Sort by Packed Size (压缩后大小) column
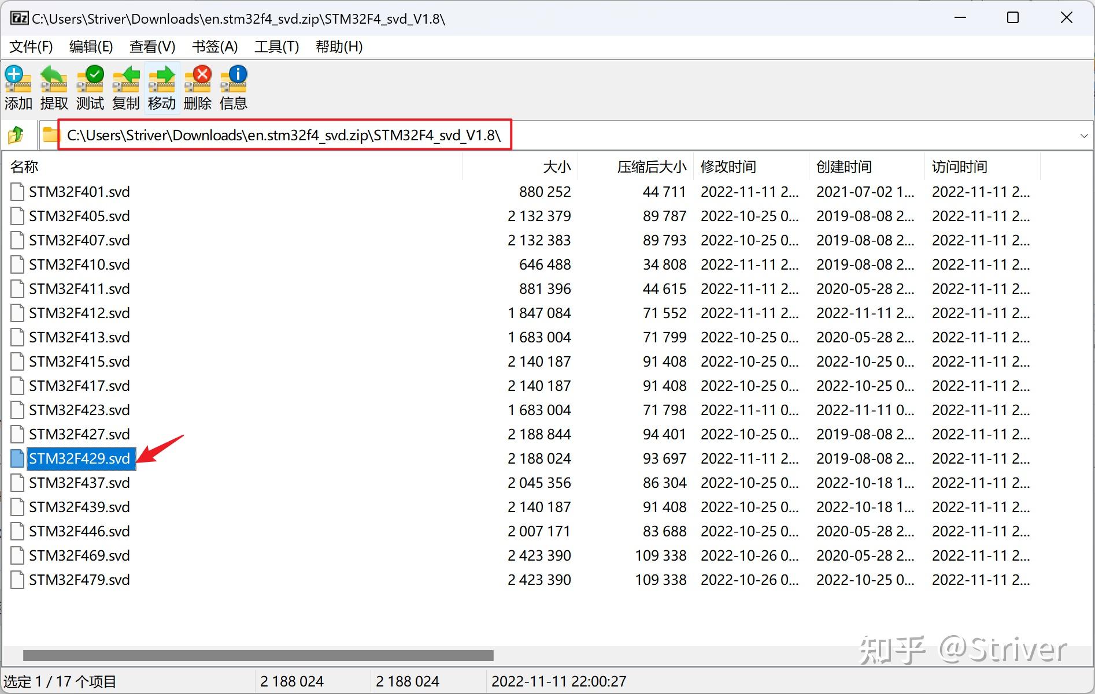The image size is (1095, 694). [636, 167]
